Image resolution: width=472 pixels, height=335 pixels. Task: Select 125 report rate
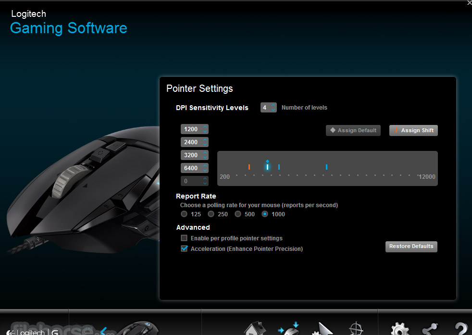pos(184,214)
